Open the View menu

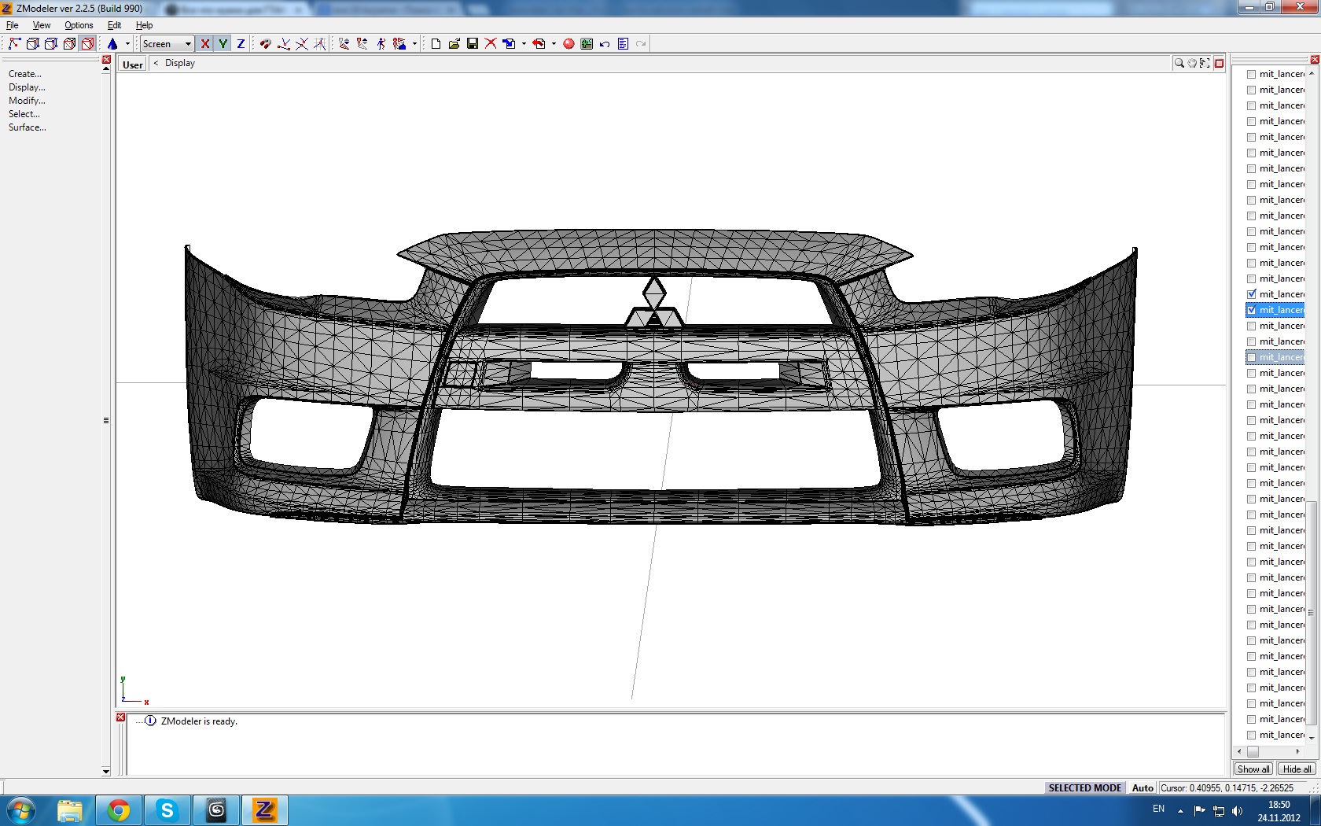(42, 25)
